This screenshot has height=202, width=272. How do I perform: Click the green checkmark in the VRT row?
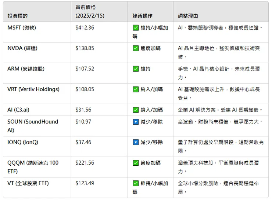136,89
